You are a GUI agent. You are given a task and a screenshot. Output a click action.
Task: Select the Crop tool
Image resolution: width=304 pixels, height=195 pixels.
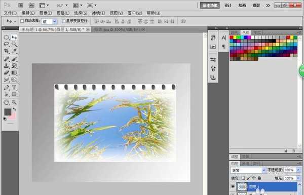[7, 51]
